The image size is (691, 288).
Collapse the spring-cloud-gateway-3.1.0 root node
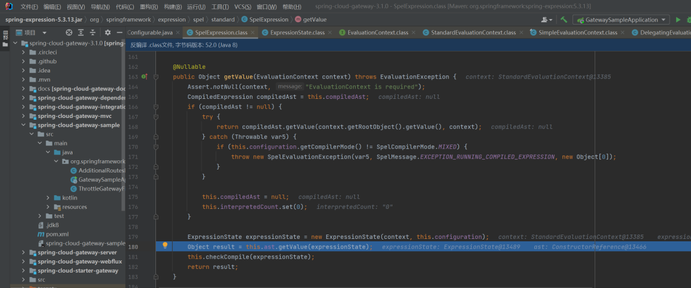point(15,43)
